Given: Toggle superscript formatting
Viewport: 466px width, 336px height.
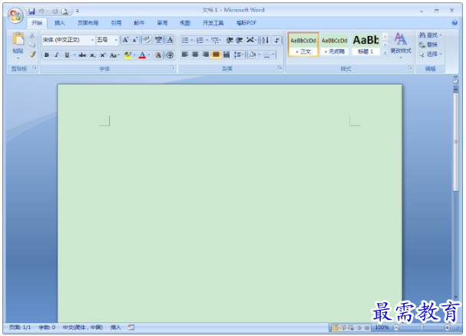Looking at the screenshot, I should coord(103,55).
